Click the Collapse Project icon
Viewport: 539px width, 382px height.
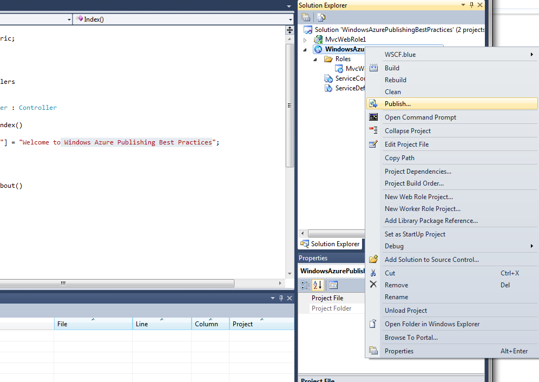(x=373, y=130)
